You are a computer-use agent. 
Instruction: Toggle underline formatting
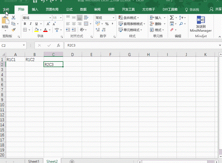(x=36, y=24)
